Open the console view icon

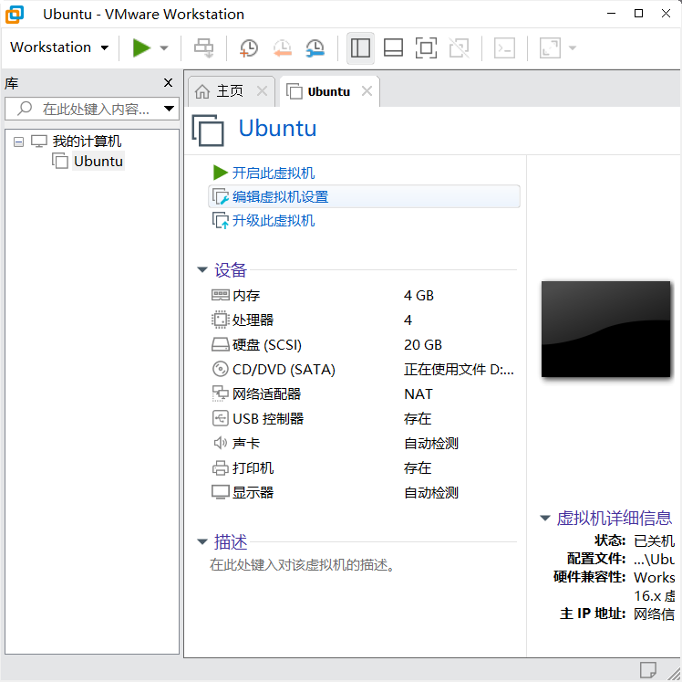[504, 47]
